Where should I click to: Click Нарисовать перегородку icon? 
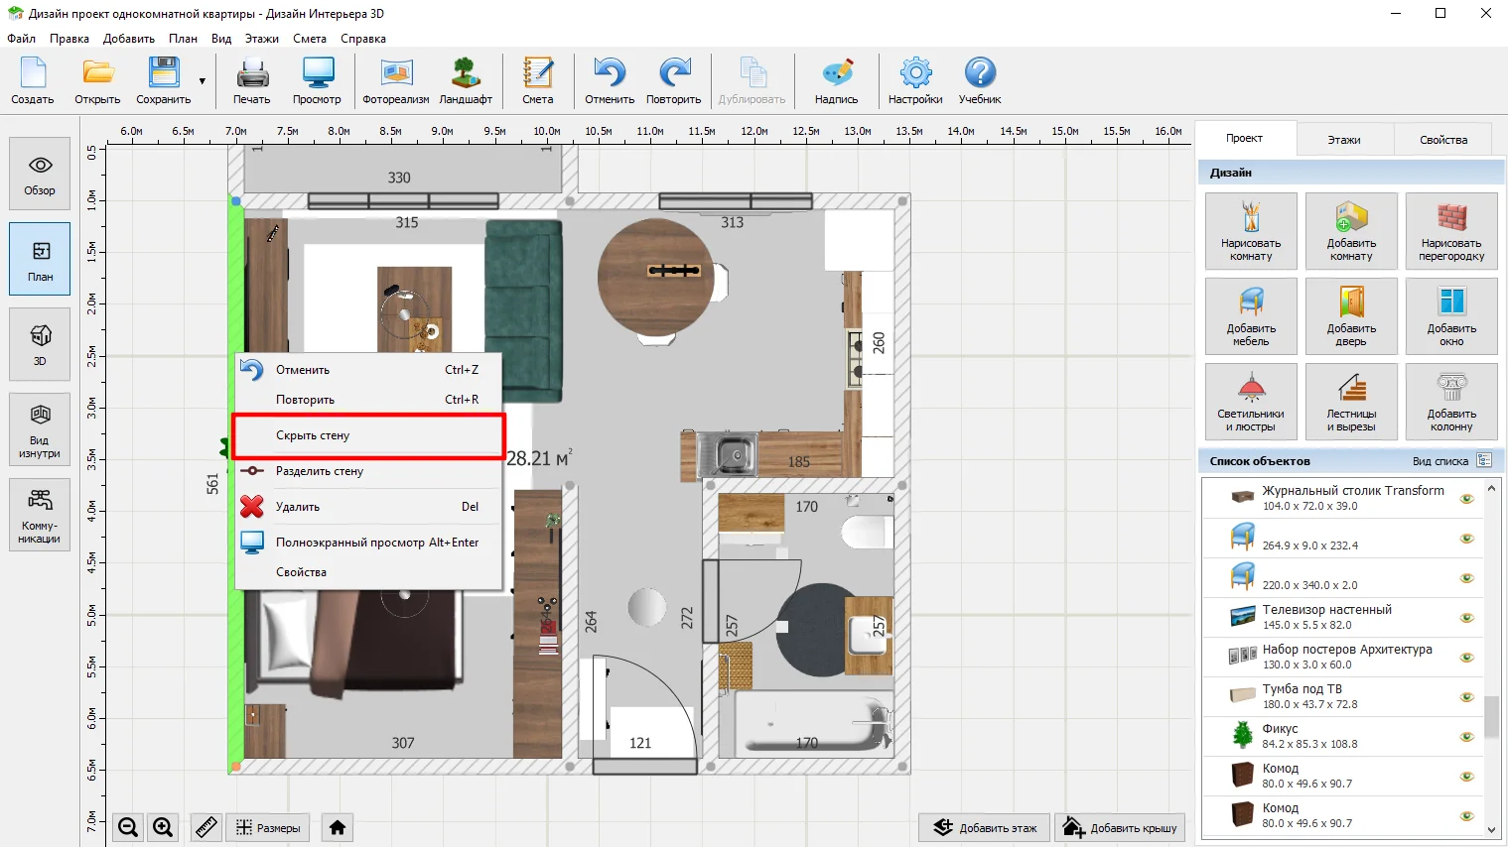[x=1451, y=231]
